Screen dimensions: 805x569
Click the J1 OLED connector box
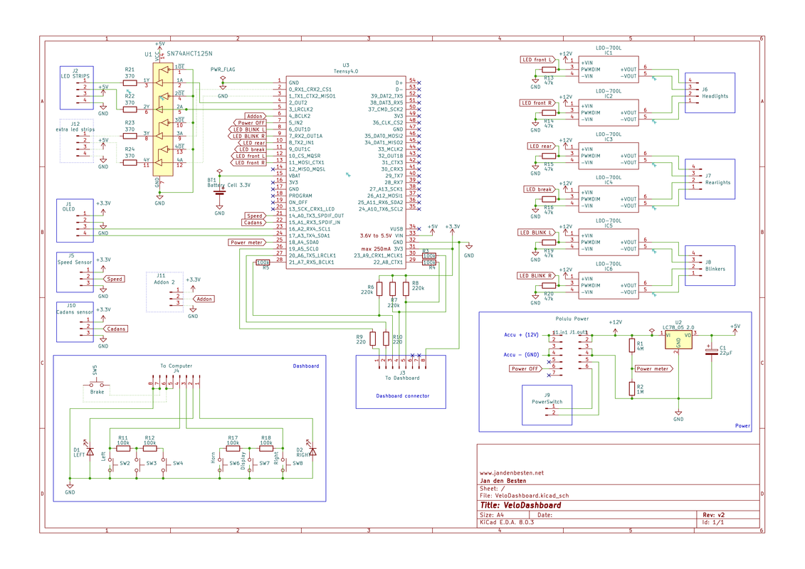(75, 220)
